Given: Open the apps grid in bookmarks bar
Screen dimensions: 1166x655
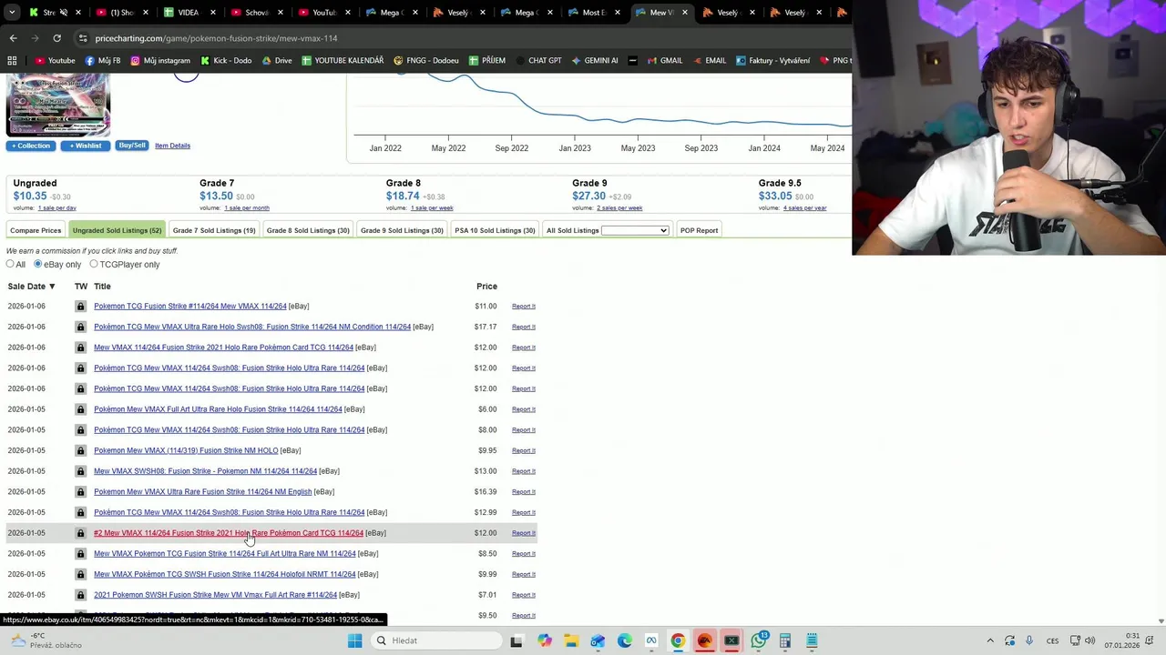Looking at the screenshot, I should 12,60.
